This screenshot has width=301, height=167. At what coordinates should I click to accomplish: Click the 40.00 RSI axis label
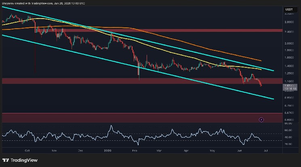click(x=288, y=137)
